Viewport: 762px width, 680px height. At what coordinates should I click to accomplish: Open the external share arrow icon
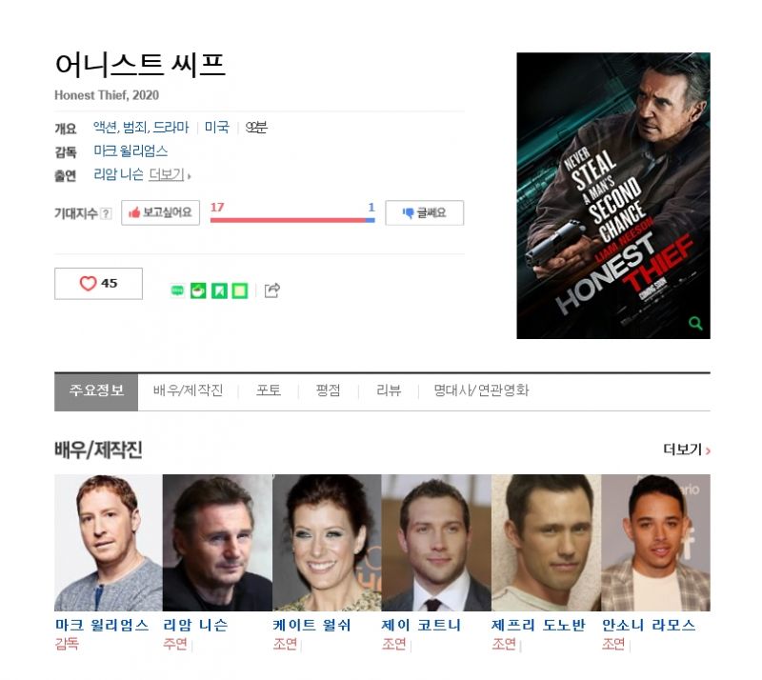(272, 290)
